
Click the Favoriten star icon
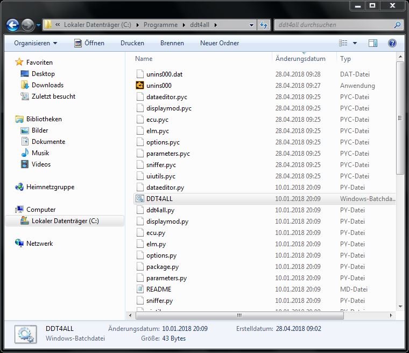20,63
